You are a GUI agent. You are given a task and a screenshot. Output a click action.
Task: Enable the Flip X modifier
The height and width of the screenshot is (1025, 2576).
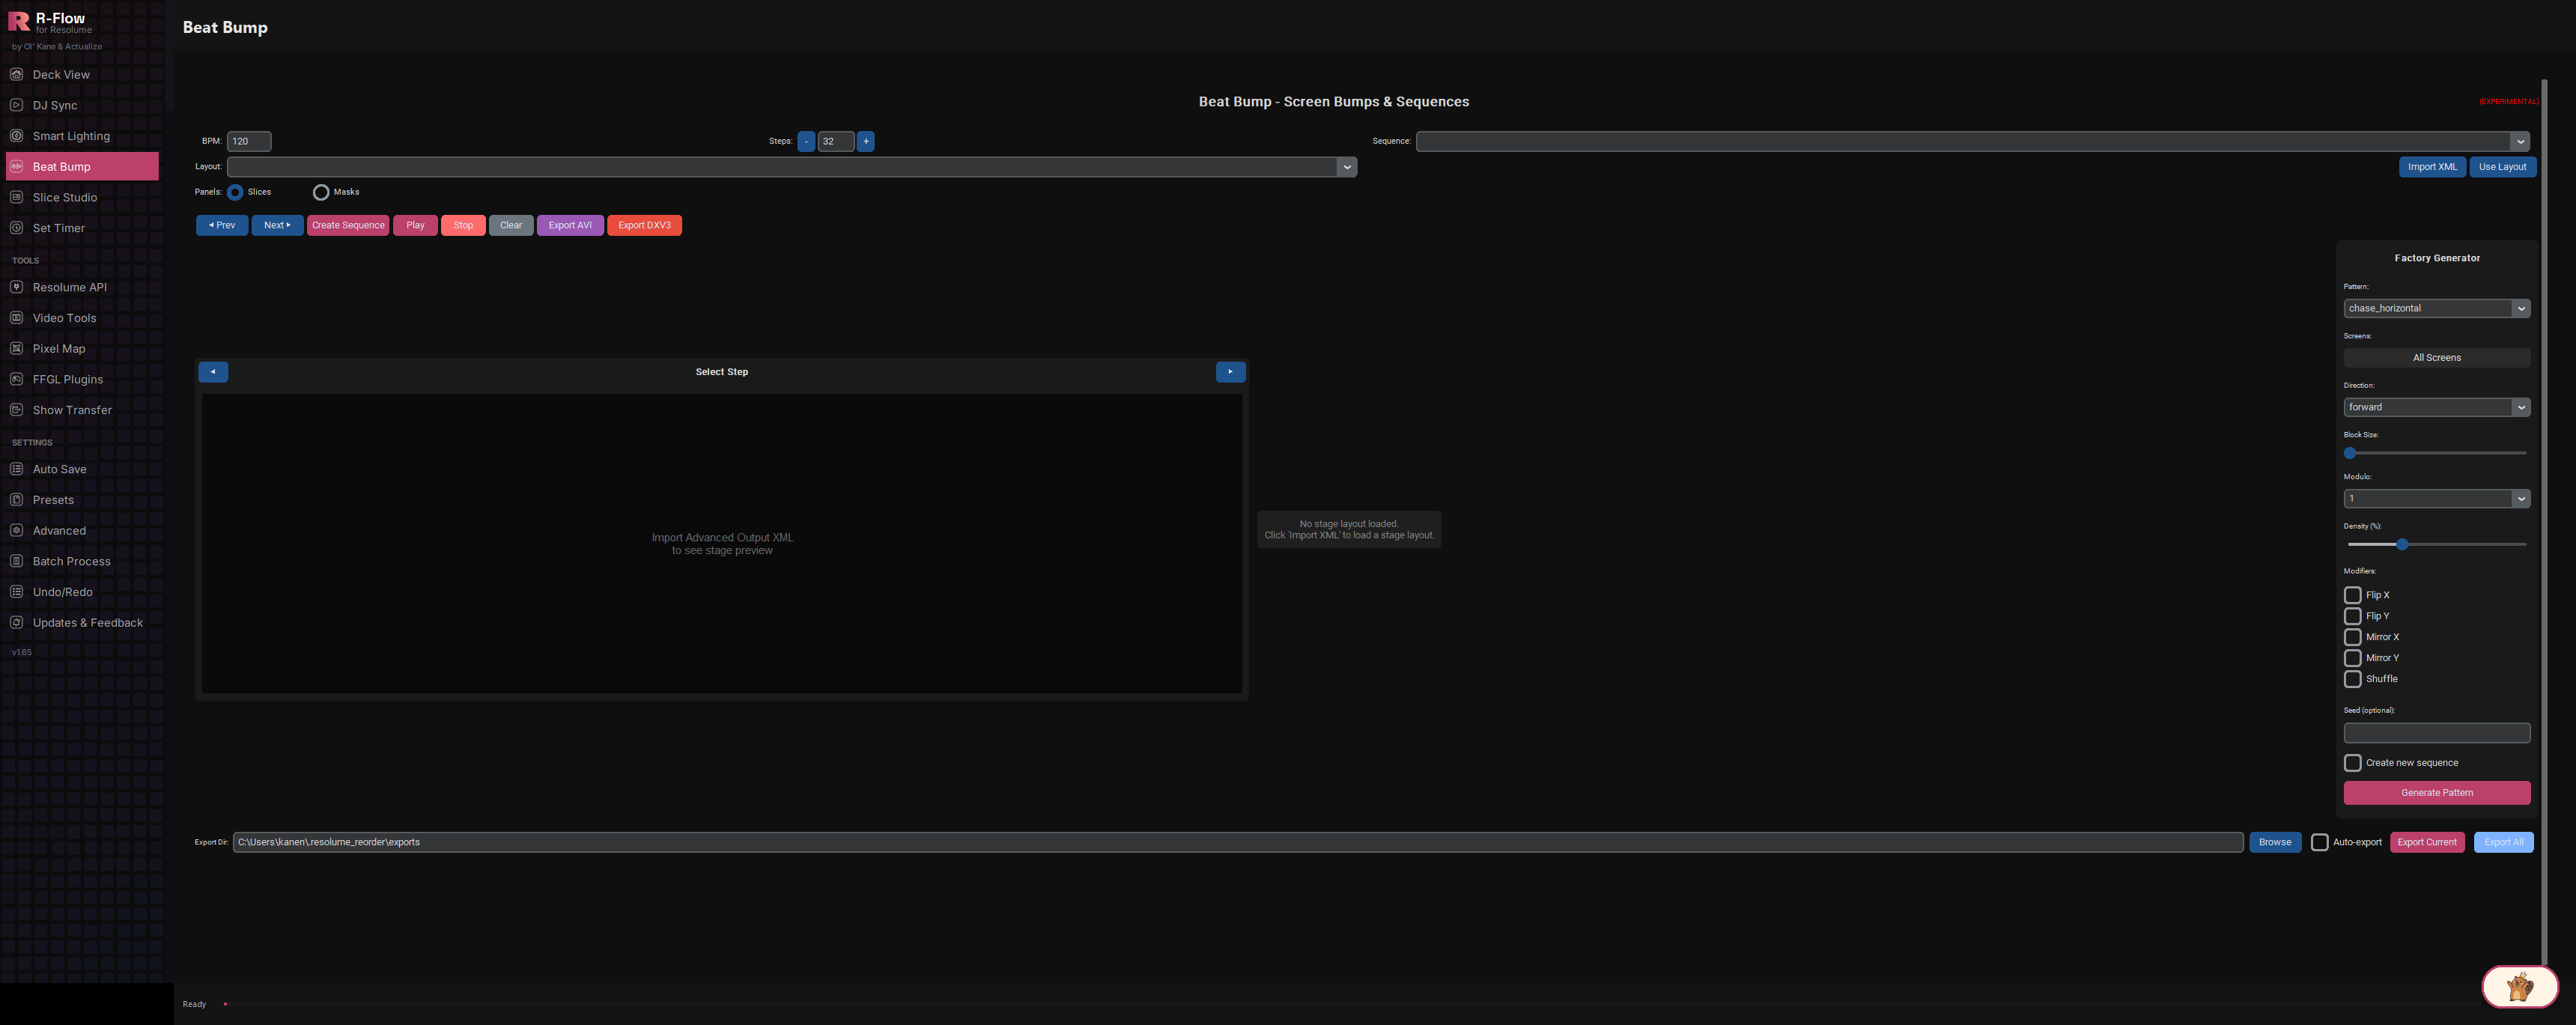[x=2352, y=595]
